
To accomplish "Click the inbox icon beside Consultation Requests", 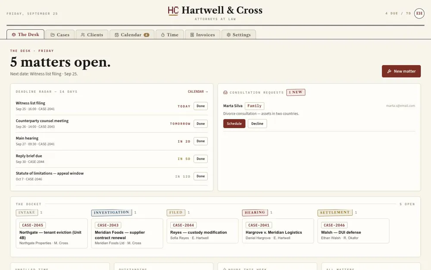I will point(225,92).
